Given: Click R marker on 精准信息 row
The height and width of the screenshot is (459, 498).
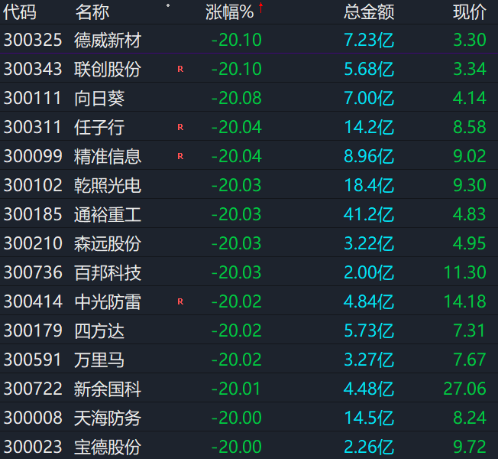Looking at the screenshot, I should pyautogui.click(x=180, y=156).
